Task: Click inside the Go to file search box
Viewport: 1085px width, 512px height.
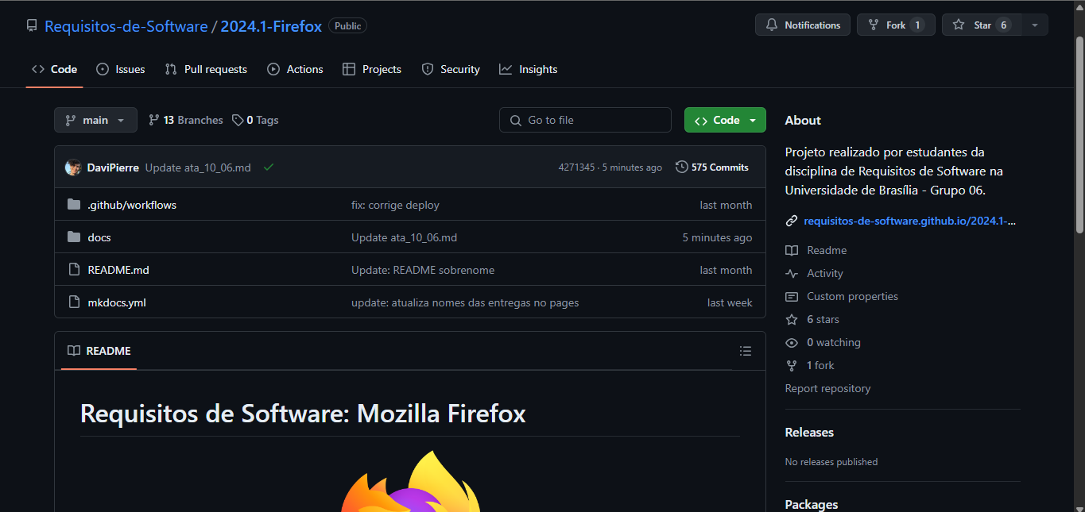Action: (x=585, y=120)
